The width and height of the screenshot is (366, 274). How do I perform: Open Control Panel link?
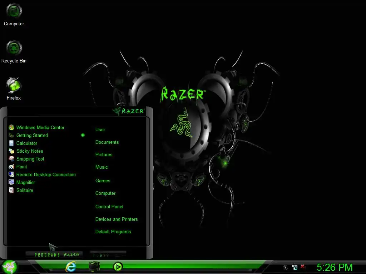pyautogui.click(x=109, y=207)
